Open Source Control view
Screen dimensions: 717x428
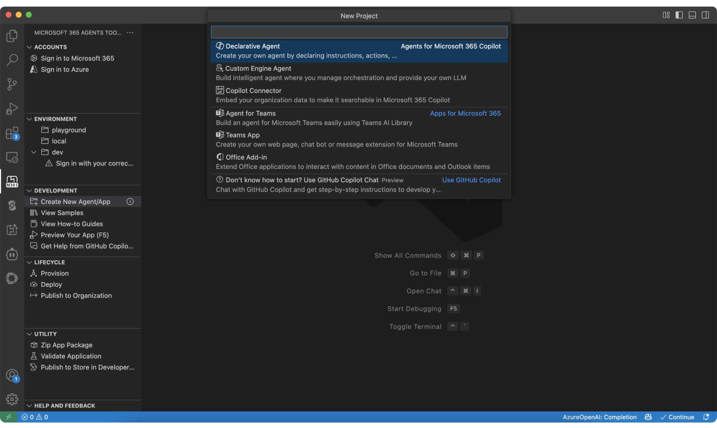pos(12,84)
